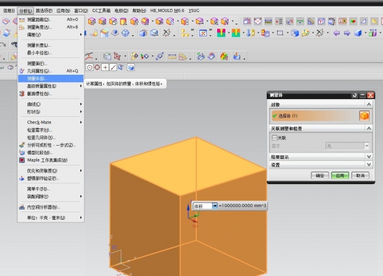Click the top face of the orange cube
The height and width of the screenshot is (276, 383).
tap(188, 166)
